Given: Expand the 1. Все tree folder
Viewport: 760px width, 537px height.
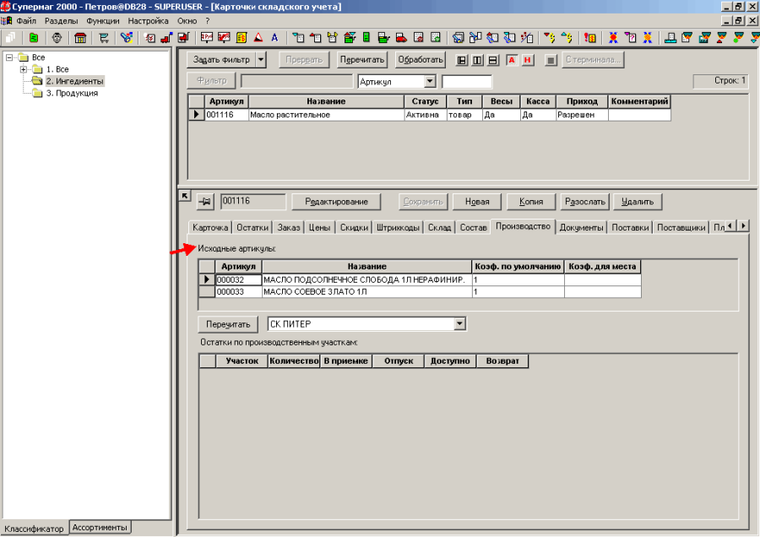Looking at the screenshot, I should point(24,69).
